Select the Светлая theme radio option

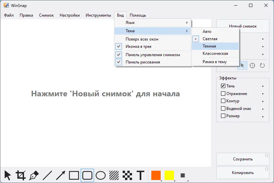[x=215, y=39]
